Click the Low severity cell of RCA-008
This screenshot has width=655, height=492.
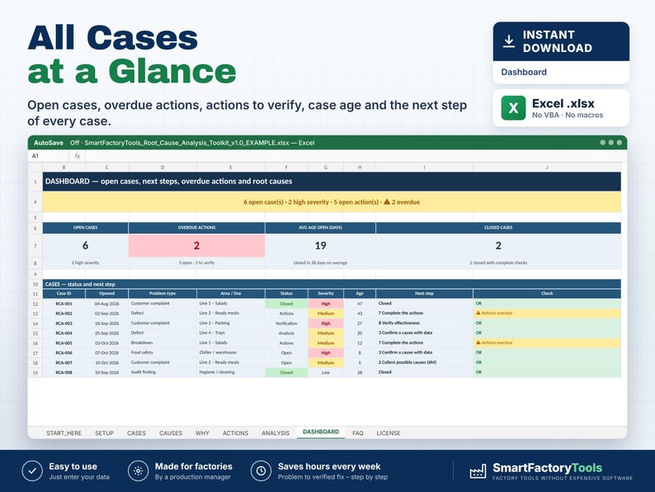coord(326,372)
